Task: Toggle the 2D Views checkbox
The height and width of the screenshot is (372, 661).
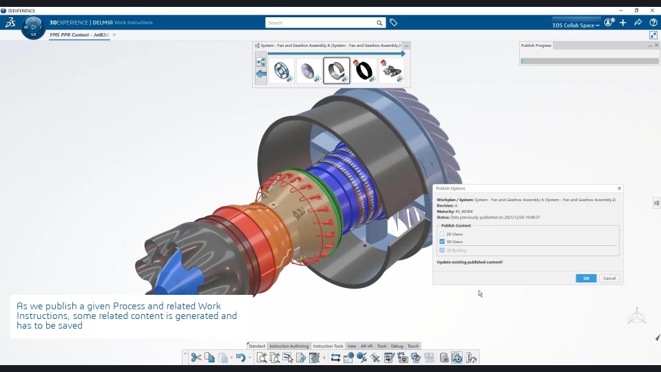Action: [x=442, y=234]
